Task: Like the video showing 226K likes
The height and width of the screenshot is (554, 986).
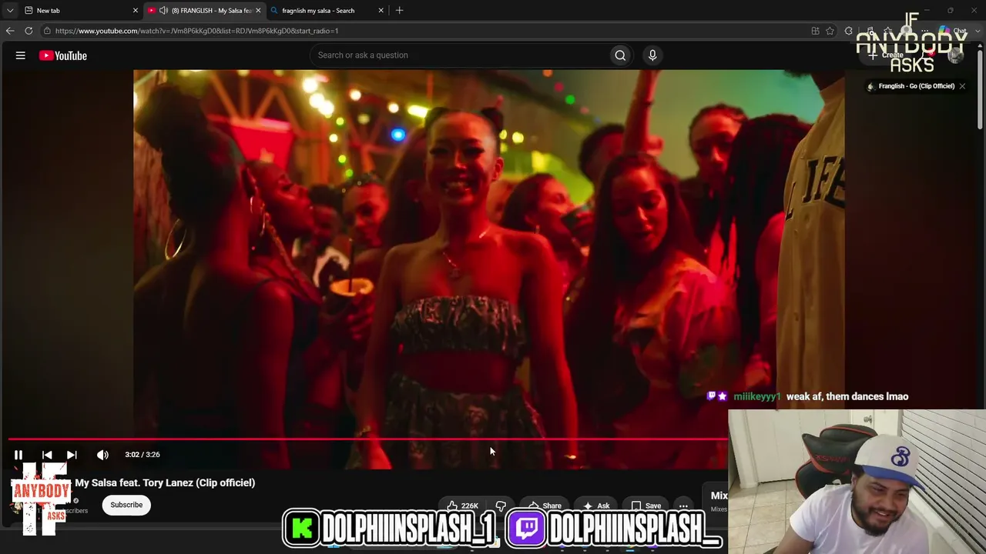Action: (x=463, y=506)
